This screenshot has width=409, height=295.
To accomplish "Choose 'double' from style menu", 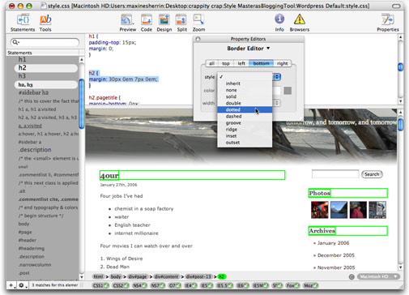I will click(245, 103).
